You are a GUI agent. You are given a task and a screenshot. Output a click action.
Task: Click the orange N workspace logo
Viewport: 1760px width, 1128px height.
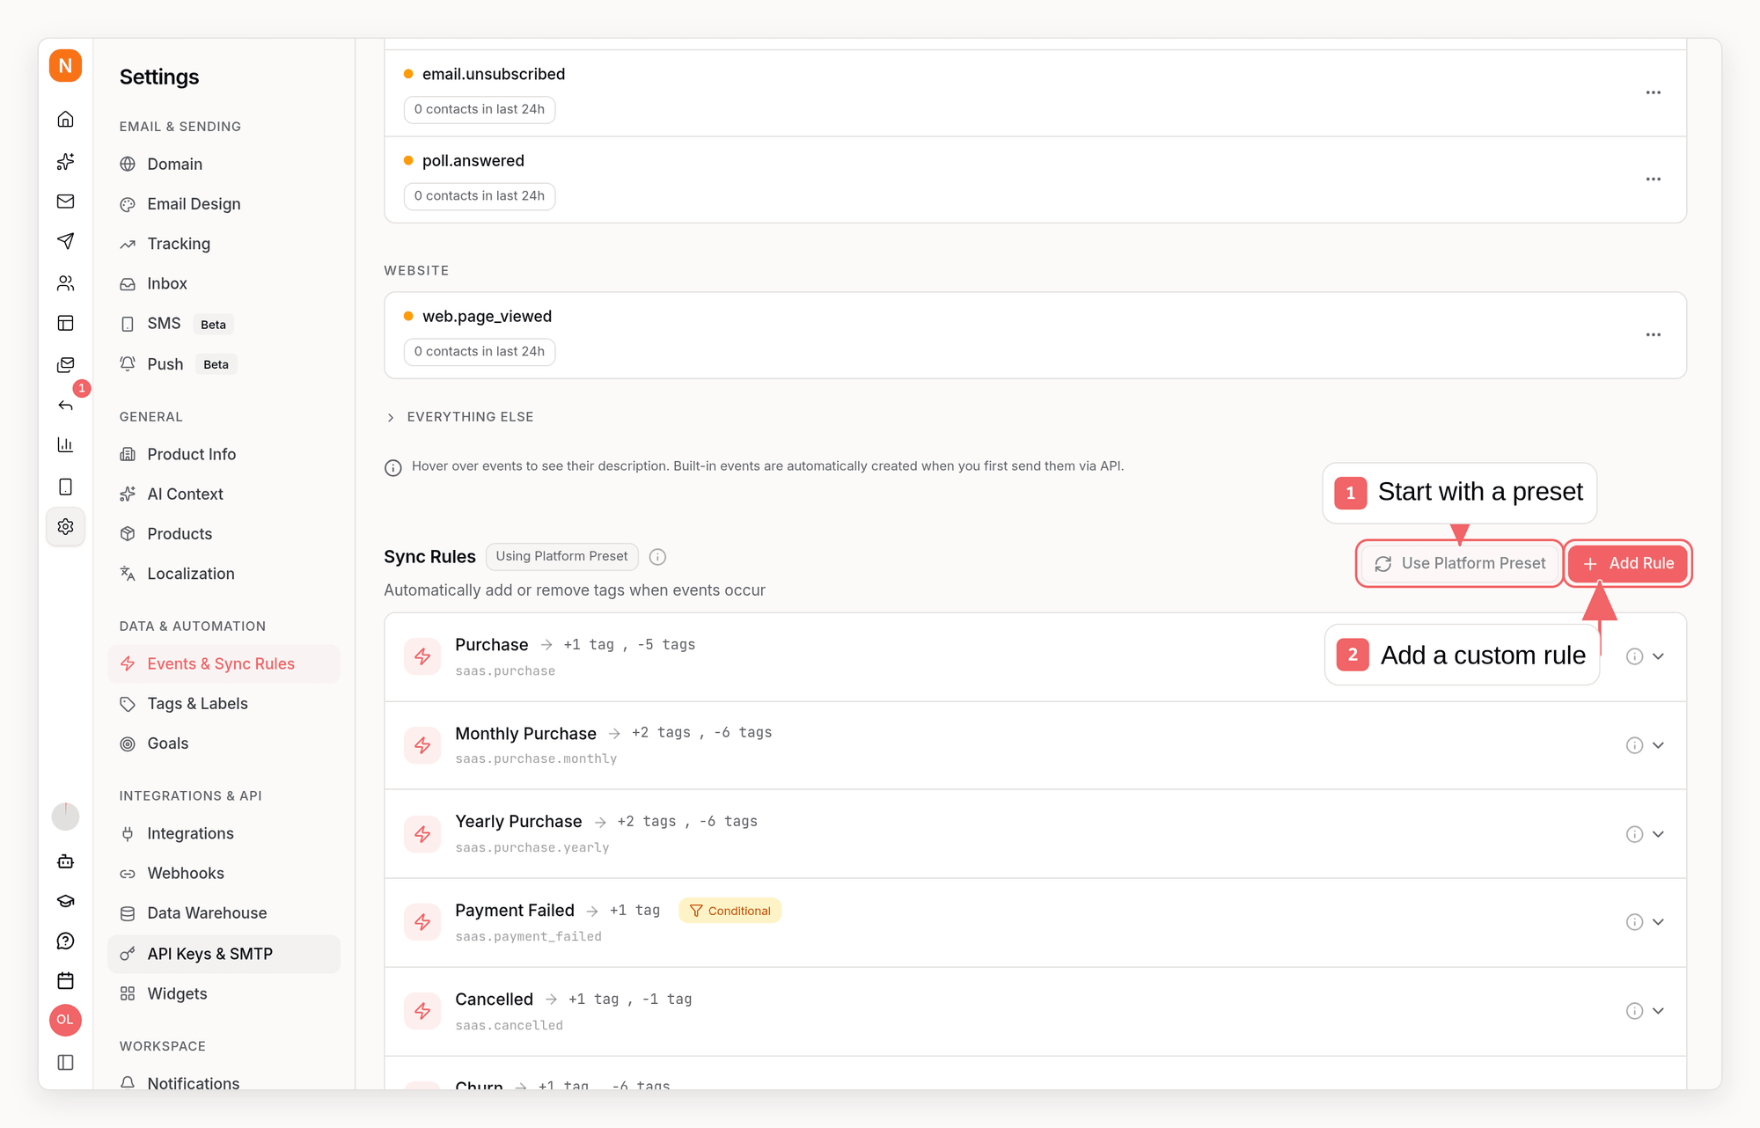coord(65,66)
